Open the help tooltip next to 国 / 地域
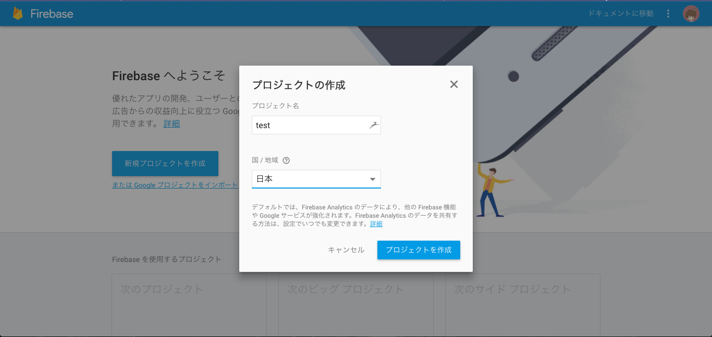712x337 pixels. point(286,160)
